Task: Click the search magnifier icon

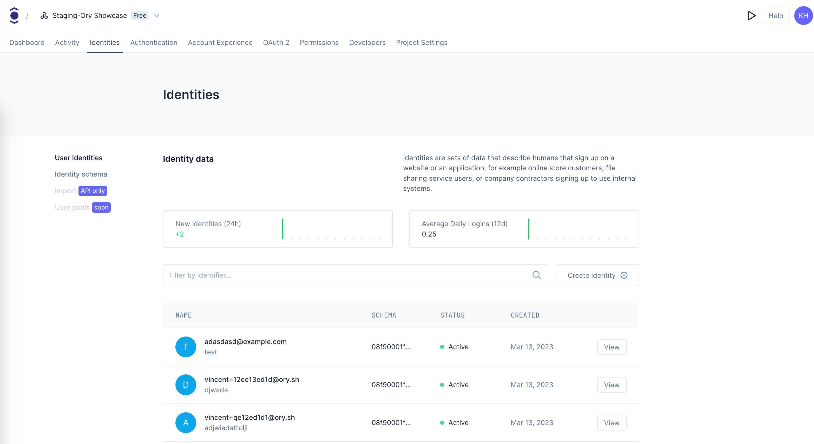Action: point(536,275)
